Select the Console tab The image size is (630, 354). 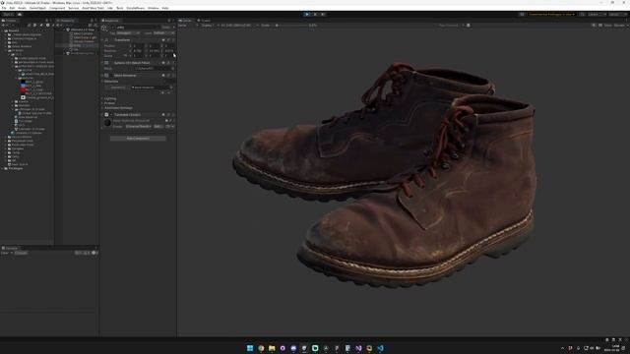click(x=10, y=248)
